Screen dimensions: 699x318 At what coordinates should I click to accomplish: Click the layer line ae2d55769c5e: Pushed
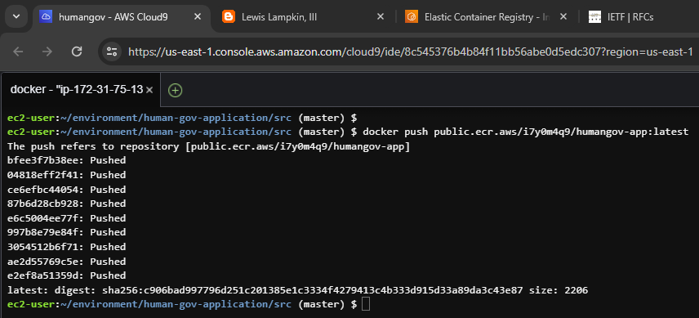pyautogui.click(x=66, y=262)
